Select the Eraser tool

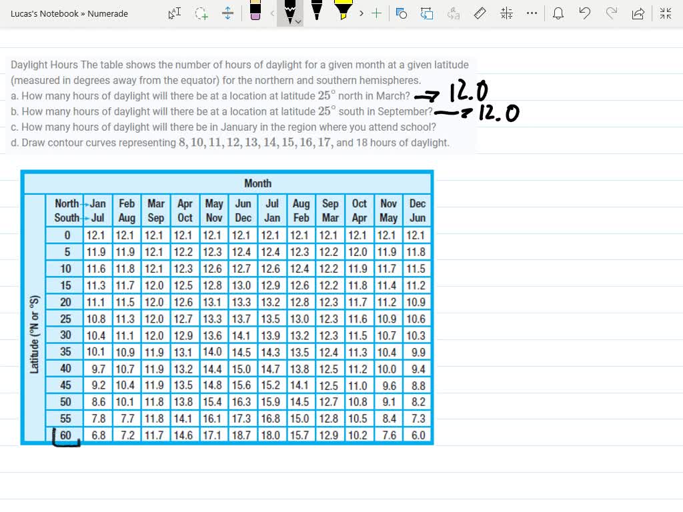pos(257,12)
